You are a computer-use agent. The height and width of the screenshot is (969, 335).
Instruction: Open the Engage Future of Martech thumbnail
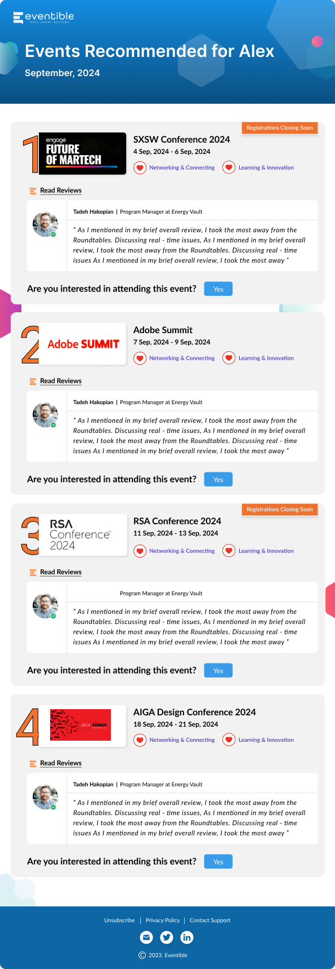click(x=83, y=153)
